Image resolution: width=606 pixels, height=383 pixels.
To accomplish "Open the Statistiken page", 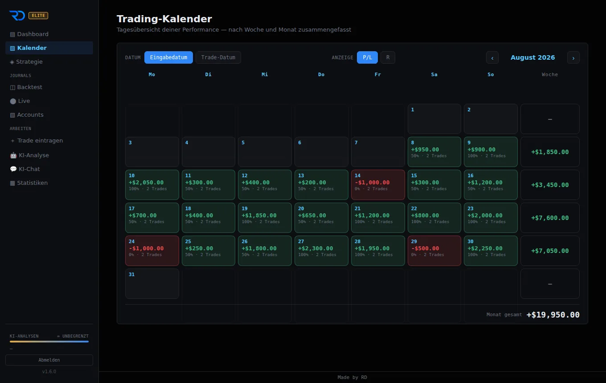I will (x=49, y=183).
